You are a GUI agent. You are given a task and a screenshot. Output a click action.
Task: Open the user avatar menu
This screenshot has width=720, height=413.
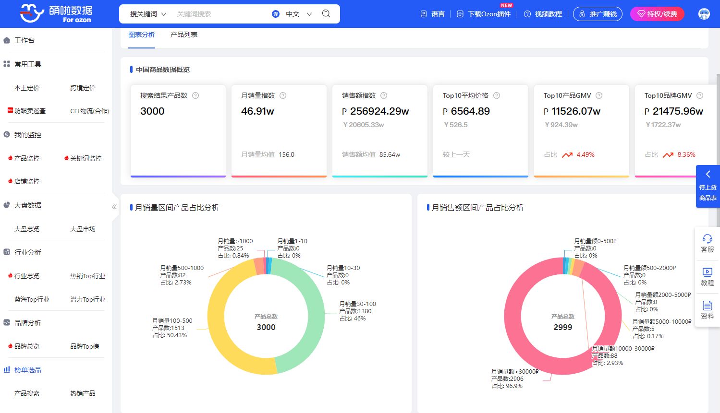tap(704, 14)
